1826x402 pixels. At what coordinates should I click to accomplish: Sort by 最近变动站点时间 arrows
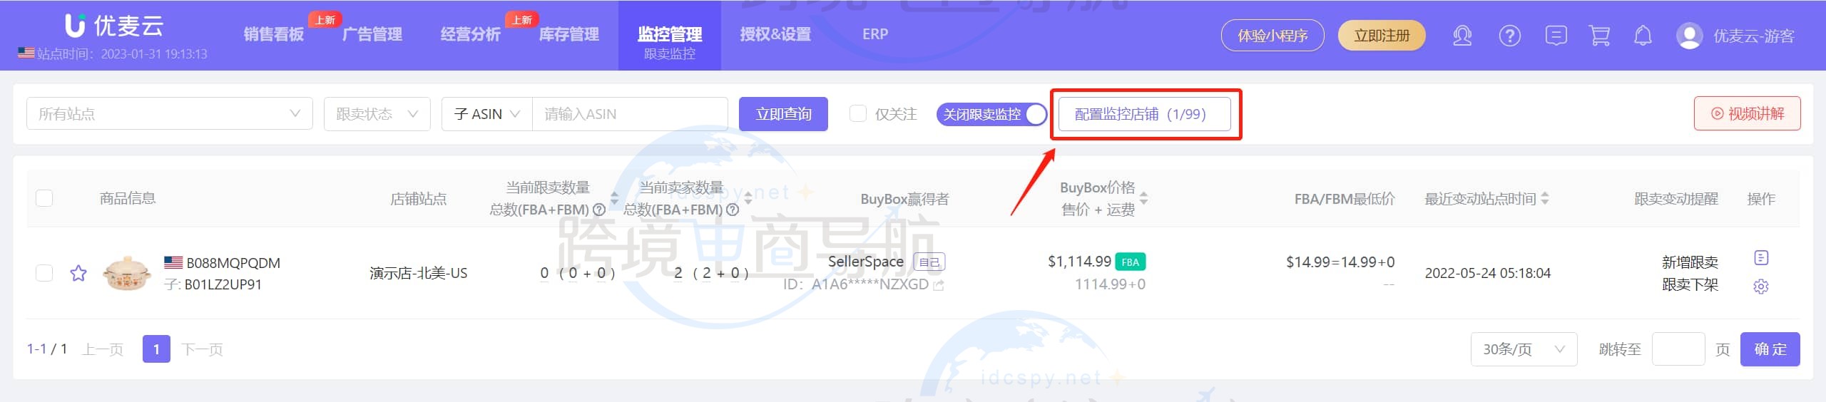pyautogui.click(x=1545, y=198)
